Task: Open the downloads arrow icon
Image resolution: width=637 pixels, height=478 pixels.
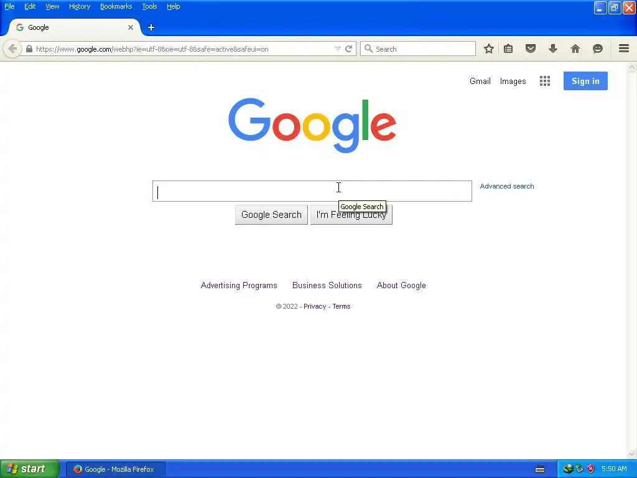Action: (x=553, y=49)
